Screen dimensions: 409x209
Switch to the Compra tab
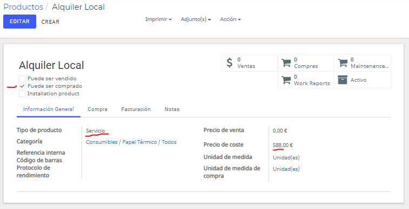click(98, 109)
